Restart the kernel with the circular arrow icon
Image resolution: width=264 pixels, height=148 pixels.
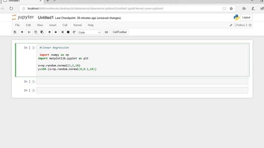coord(74,32)
